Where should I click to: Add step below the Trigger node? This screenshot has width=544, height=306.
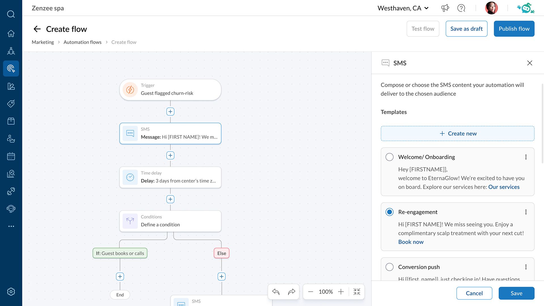(x=170, y=112)
